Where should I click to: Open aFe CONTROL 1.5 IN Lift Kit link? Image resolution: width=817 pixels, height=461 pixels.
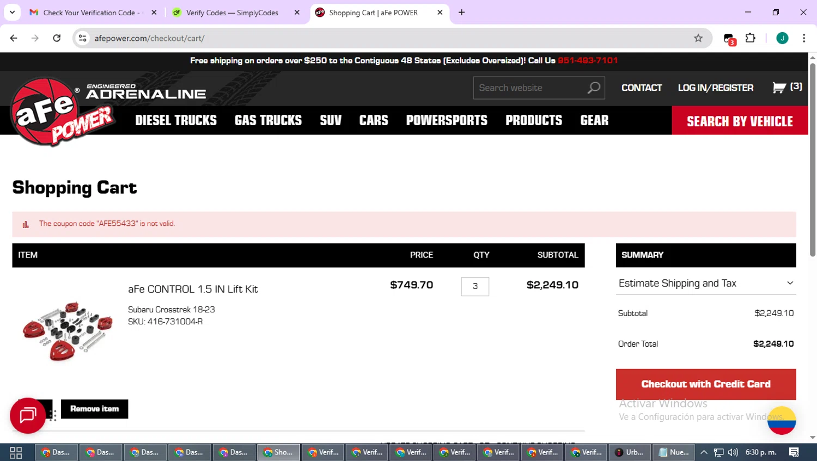(x=193, y=289)
